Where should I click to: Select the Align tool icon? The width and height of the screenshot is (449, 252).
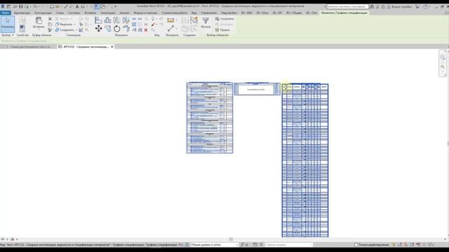(98, 20)
